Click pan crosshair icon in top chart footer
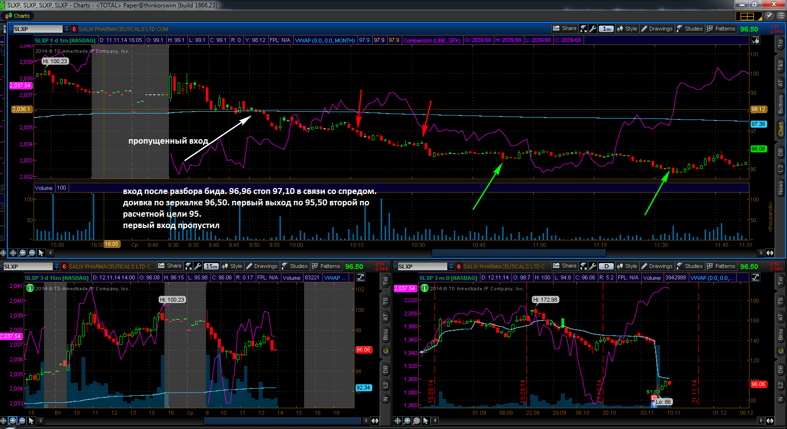 tap(13, 253)
